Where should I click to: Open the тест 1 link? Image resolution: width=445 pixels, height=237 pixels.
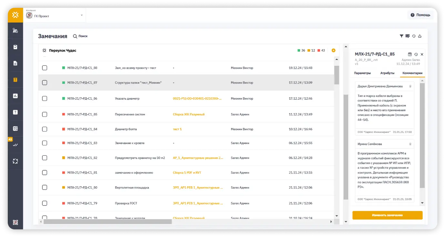[177, 129]
